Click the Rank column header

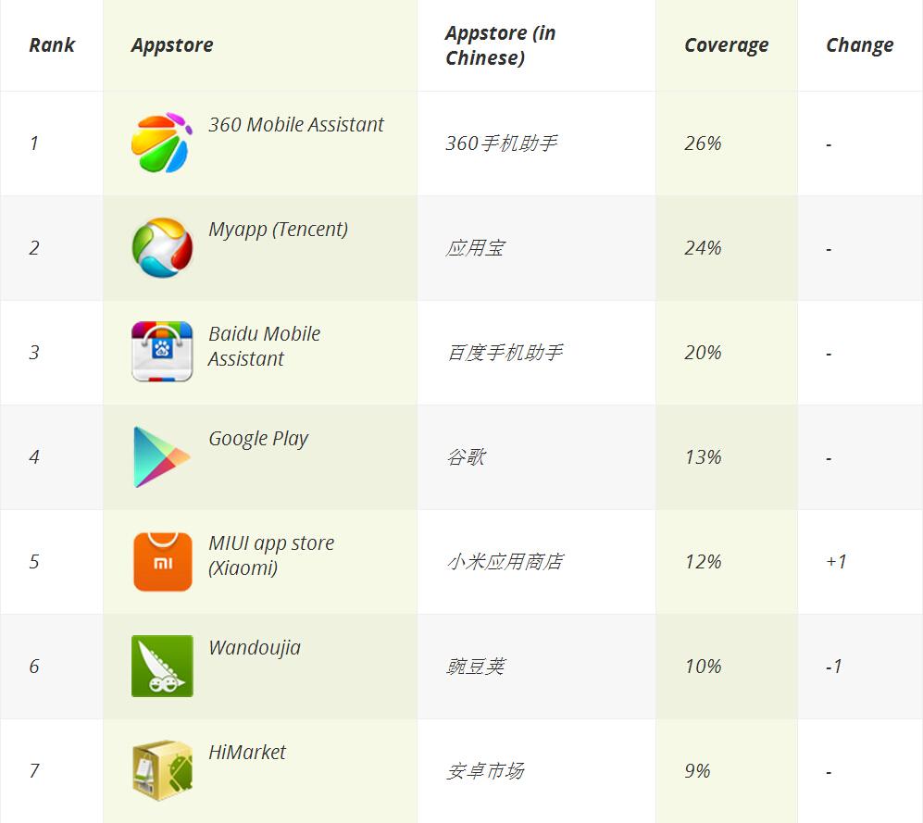(x=52, y=45)
